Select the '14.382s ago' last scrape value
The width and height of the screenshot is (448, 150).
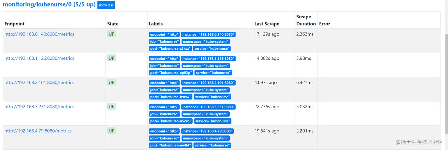(267, 59)
